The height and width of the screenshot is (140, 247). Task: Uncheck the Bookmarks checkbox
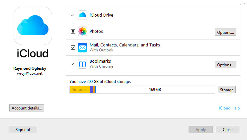coord(73,64)
